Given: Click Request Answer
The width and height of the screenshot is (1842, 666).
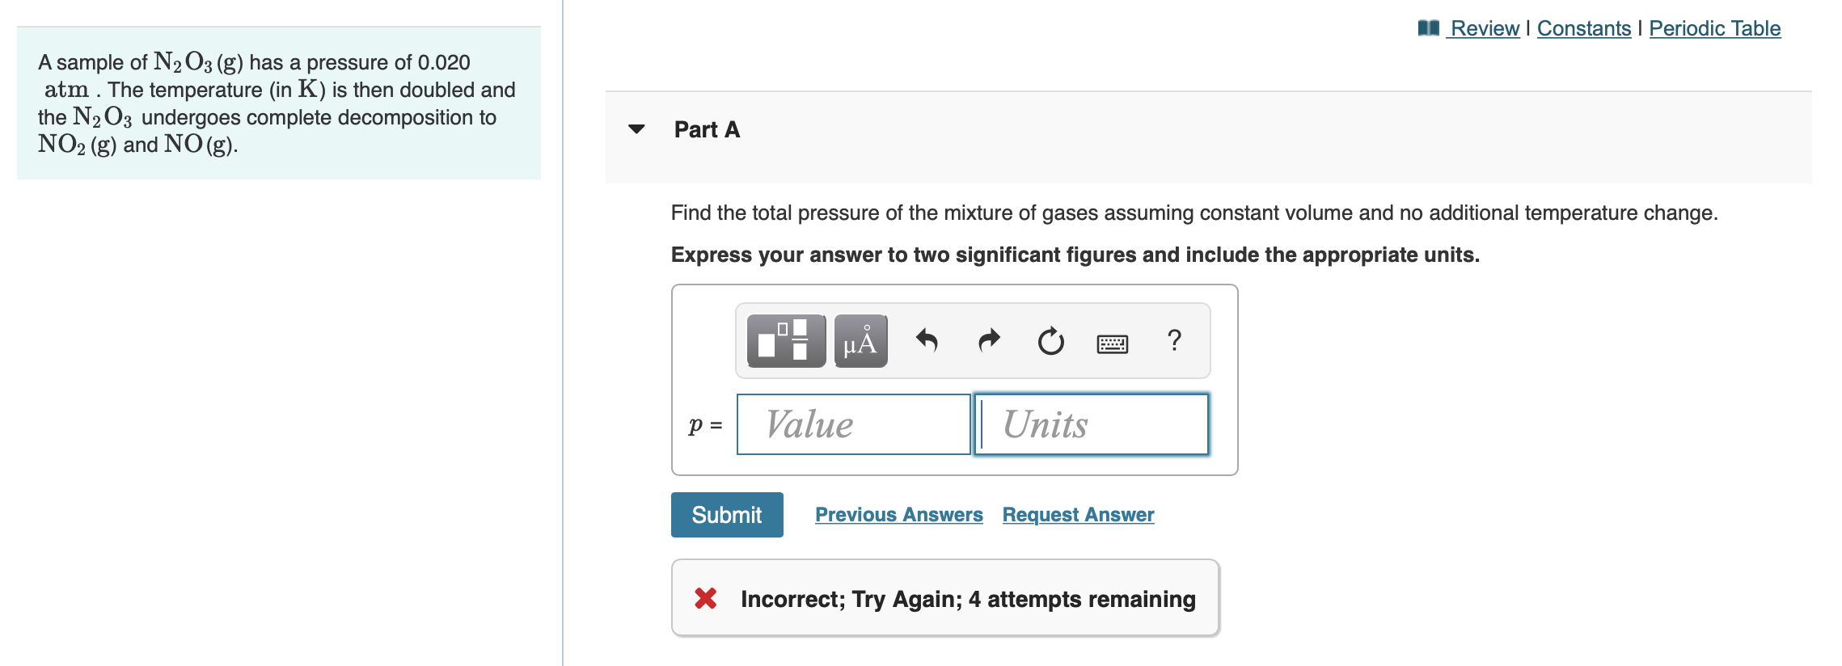Looking at the screenshot, I should coord(1076,514).
